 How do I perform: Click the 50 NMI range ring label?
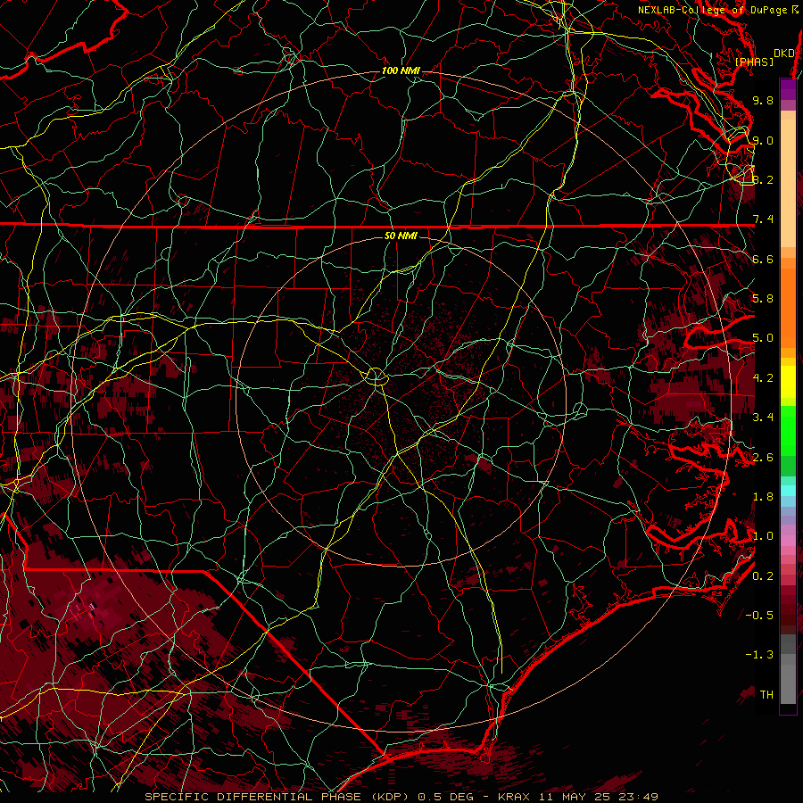pyautogui.click(x=401, y=236)
